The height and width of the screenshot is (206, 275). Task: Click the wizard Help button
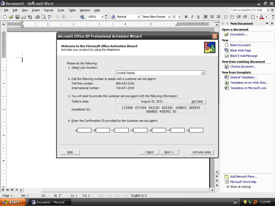[x=70, y=152]
